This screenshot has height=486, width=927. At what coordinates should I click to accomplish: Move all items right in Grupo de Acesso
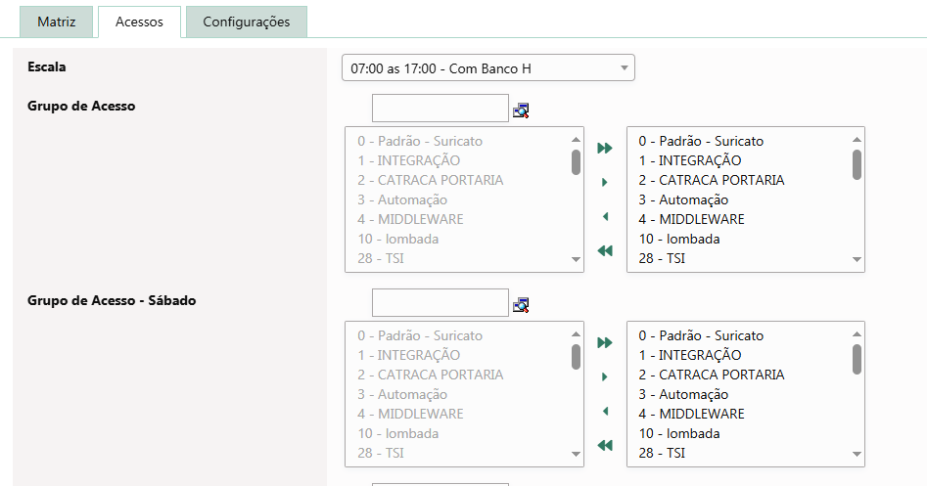point(605,148)
